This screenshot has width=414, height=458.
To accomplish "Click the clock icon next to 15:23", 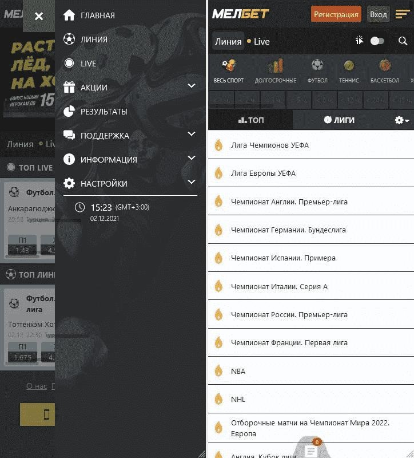I will click(x=79, y=207).
